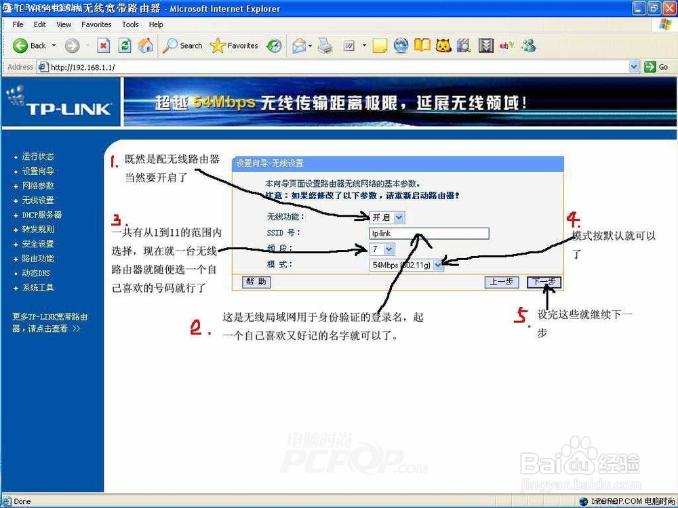Screen dimensions: 678x508
Task: Open the View menu
Action: pyautogui.click(x=64, y=24)
